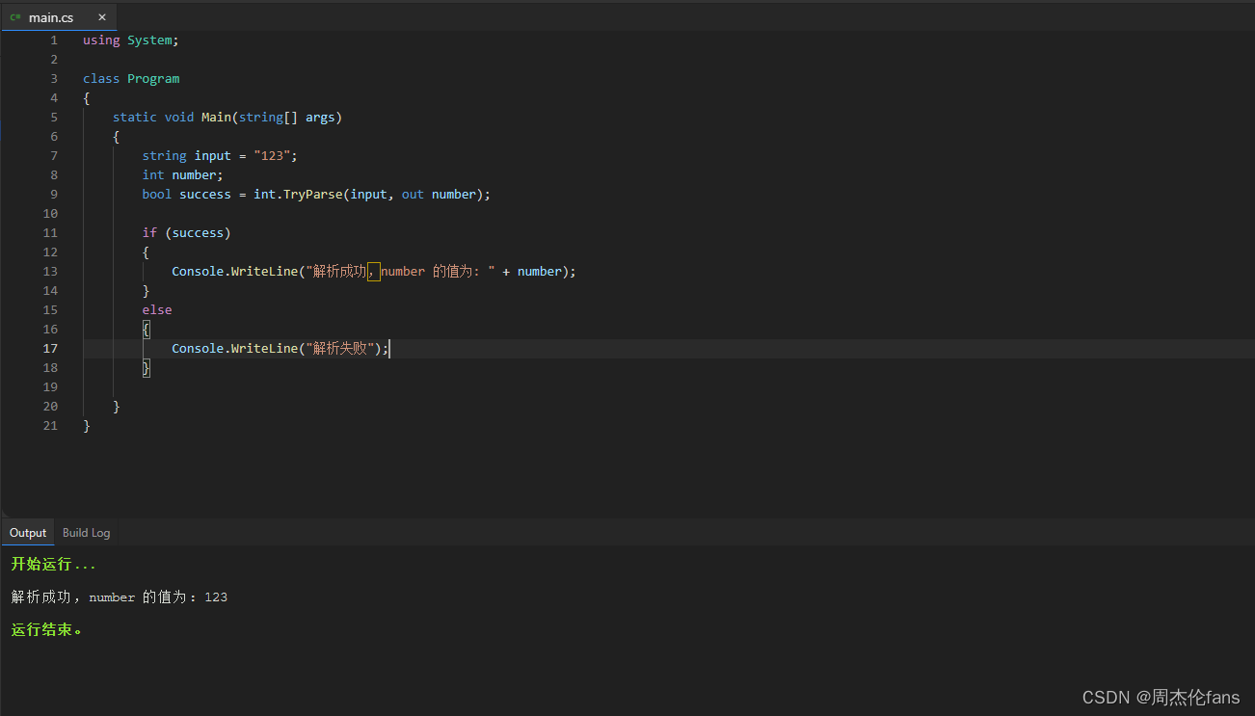
Task: Click '运行结束。' output line
Action: 47,630
